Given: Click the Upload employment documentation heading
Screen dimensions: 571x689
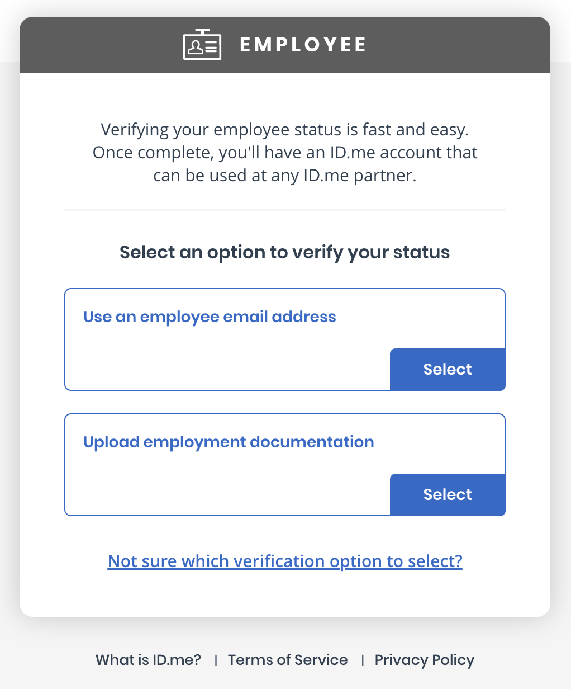Looking at the screenshot, I should [x=229, y=442].
